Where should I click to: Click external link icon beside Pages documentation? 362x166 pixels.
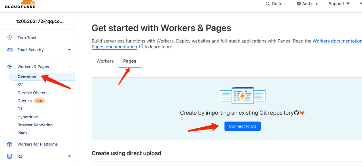141,47
